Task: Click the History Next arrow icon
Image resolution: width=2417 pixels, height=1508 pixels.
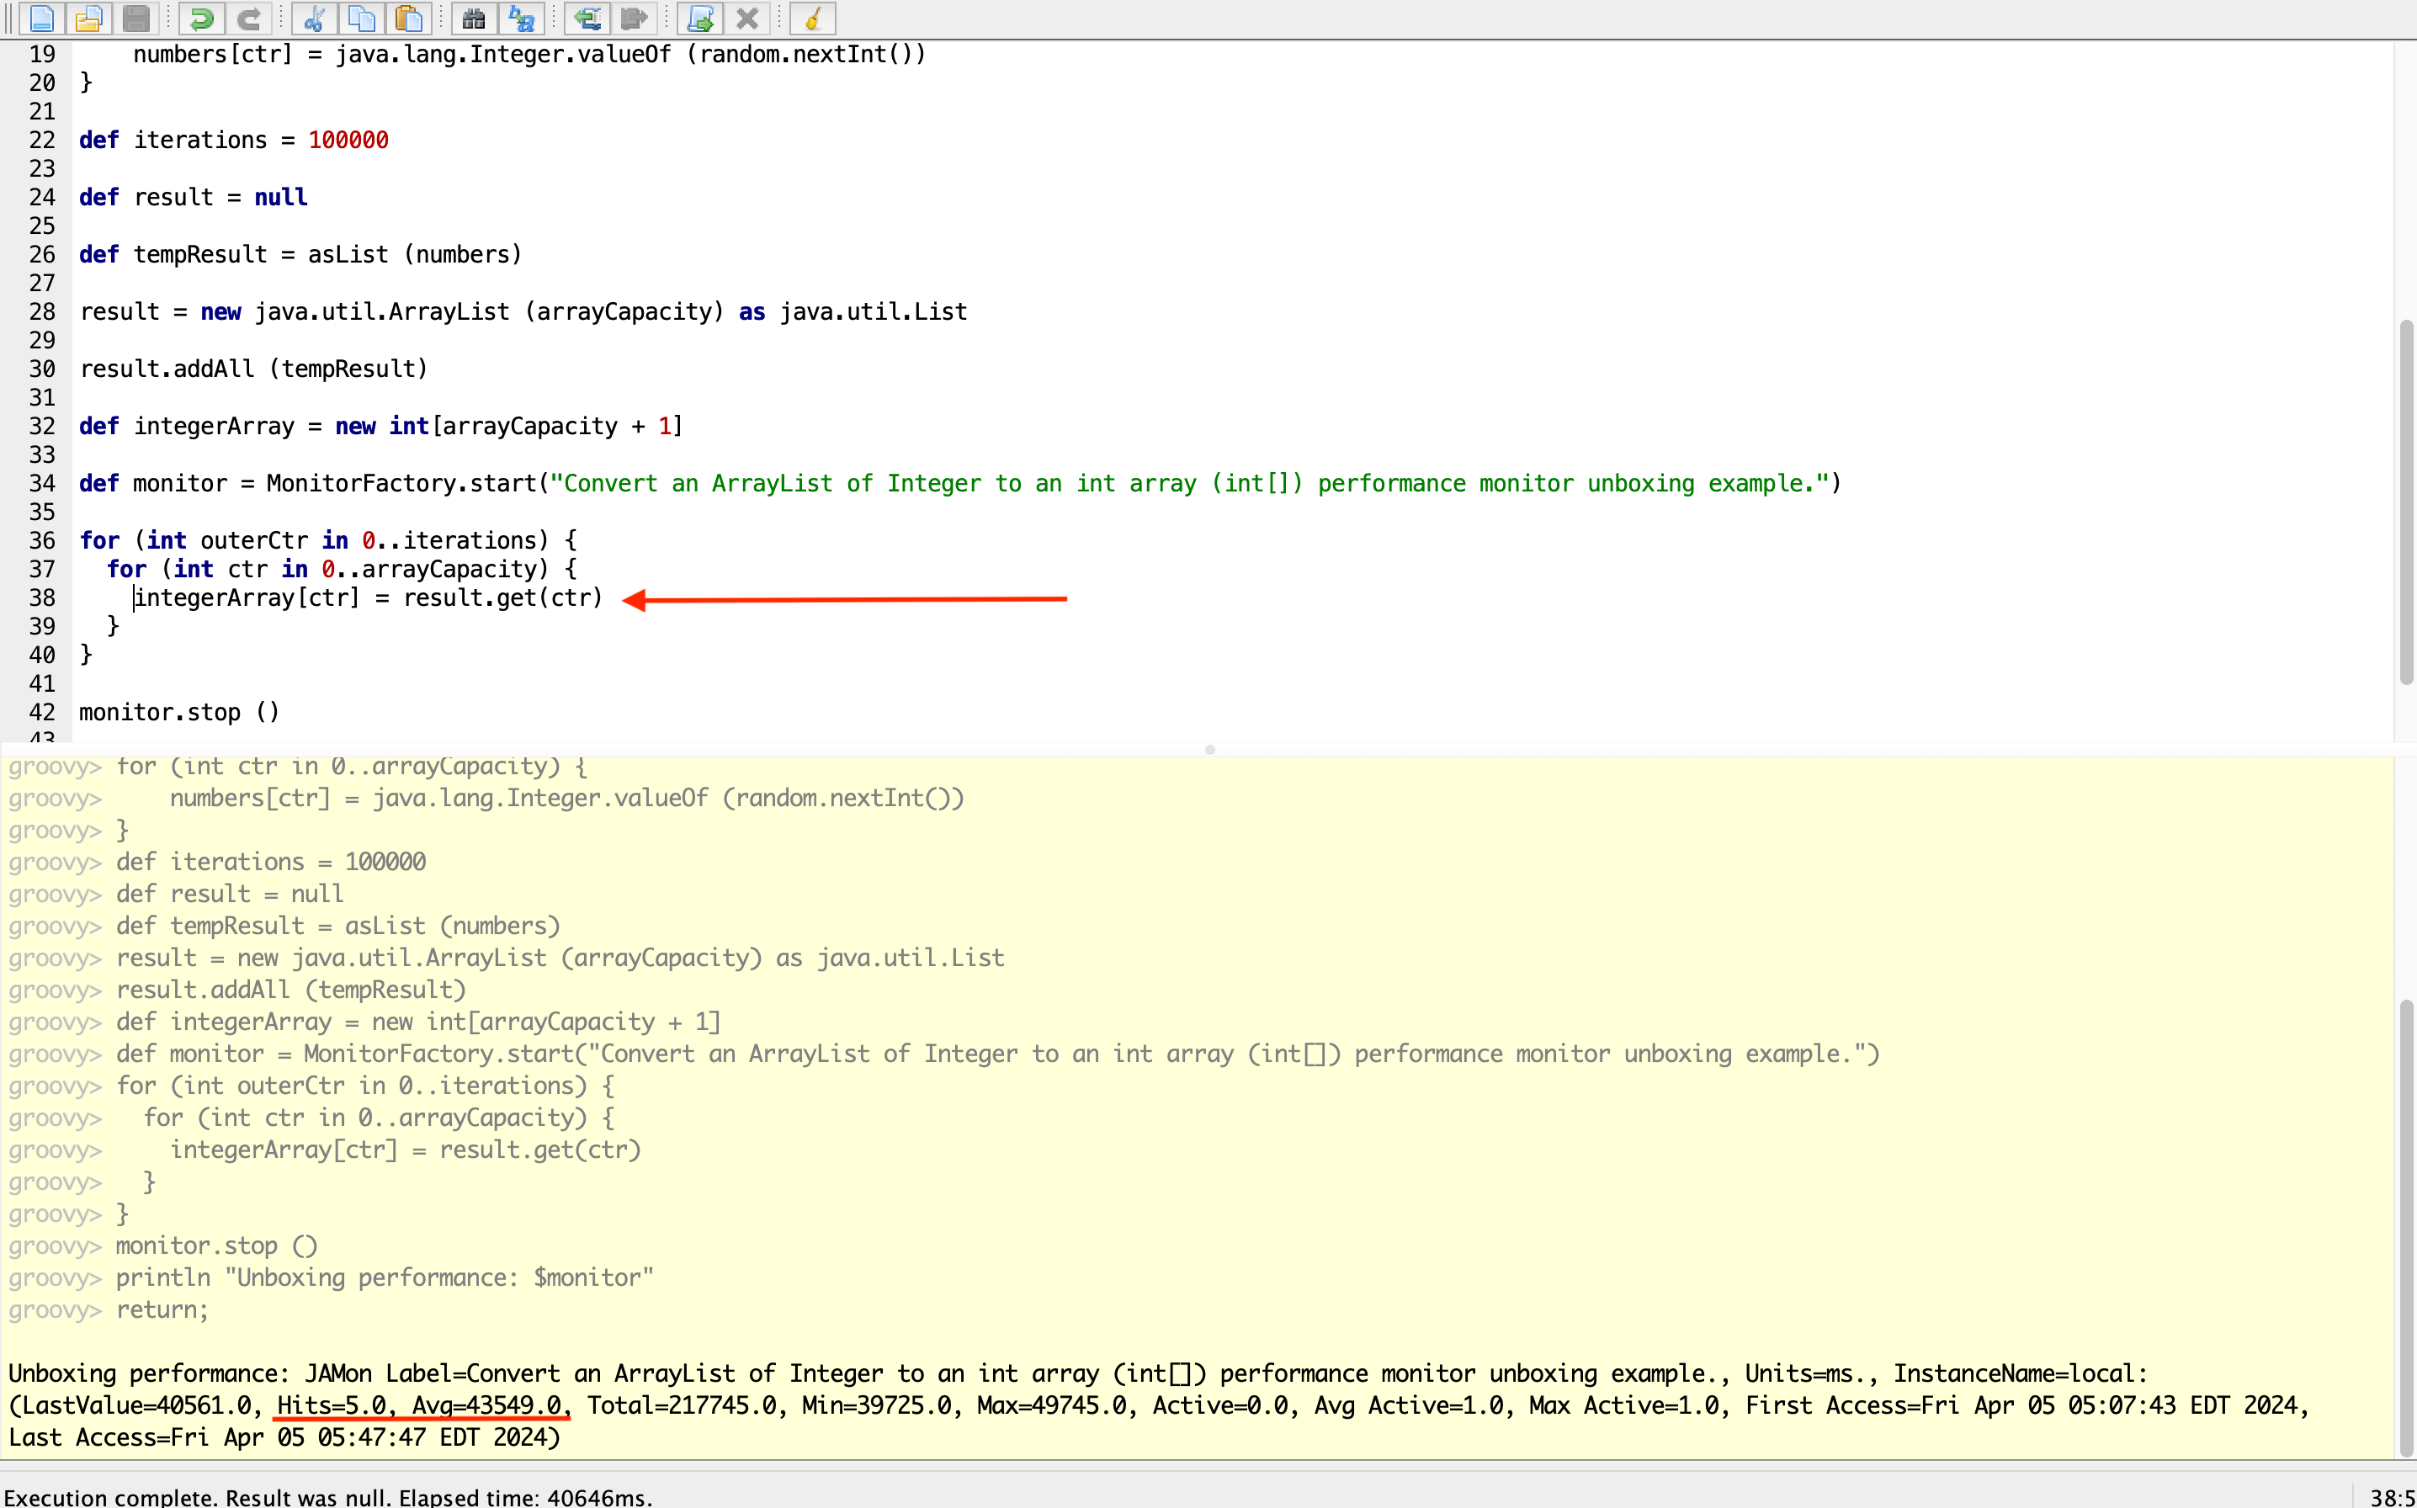Action: [x=635, y=18]
